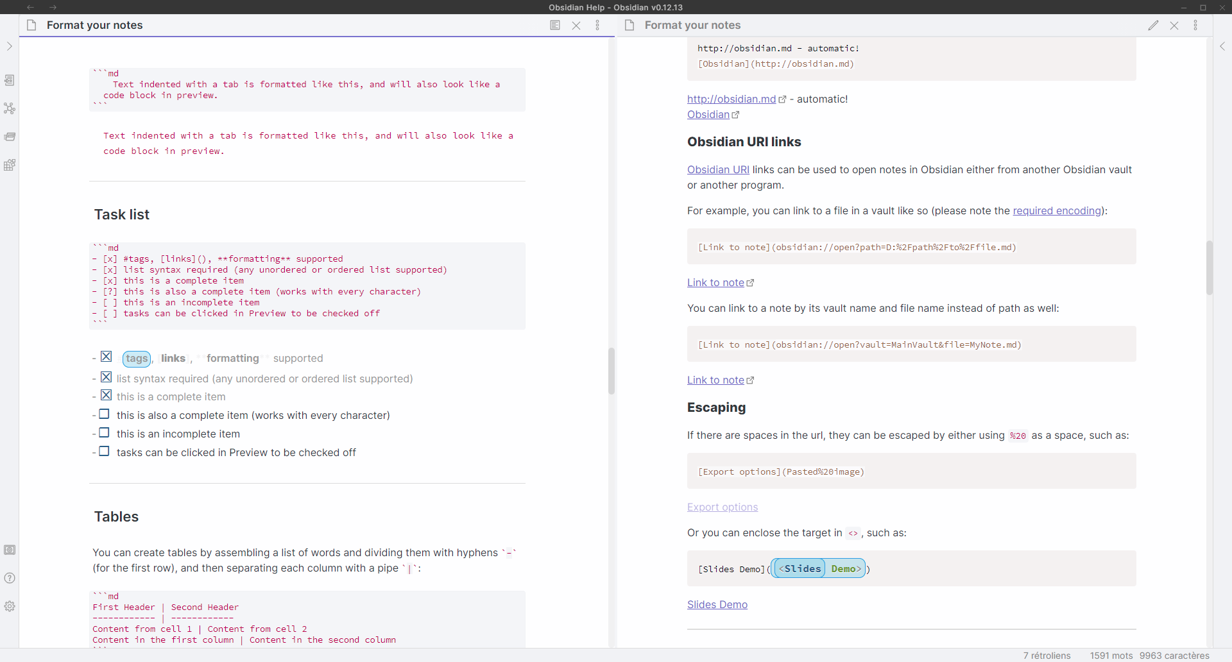Image resolution: width=1232 pixels, height=662 pixels.
Task: Click the inline '%20' code snippet
Action: [1018, 436]
